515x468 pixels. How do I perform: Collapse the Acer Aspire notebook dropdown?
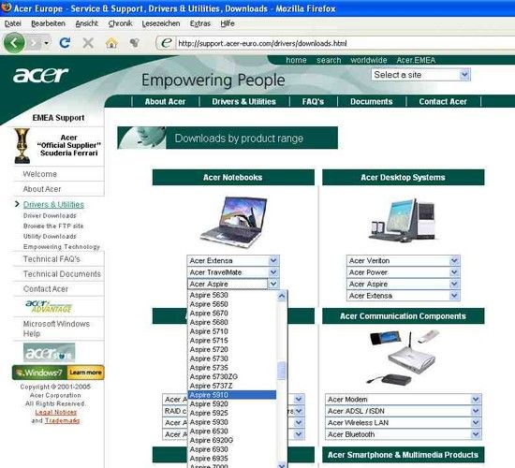point(233,284)
